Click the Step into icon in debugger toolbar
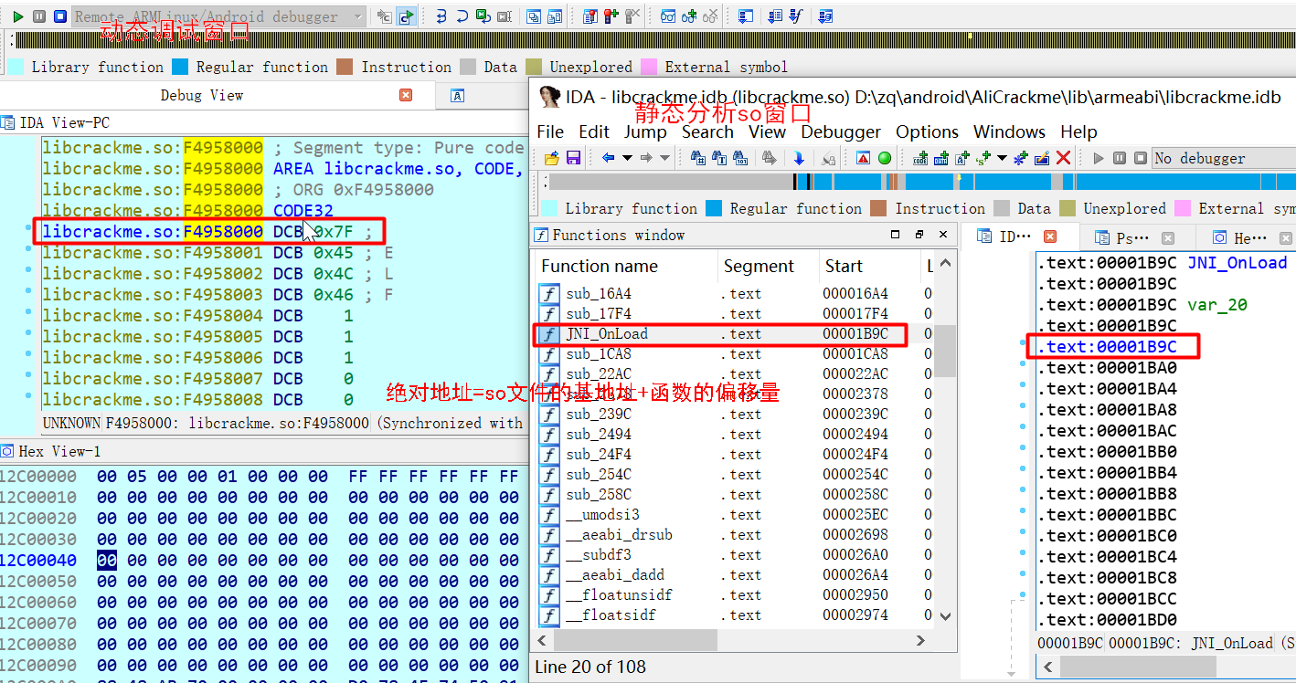 (x=441, y=16)
